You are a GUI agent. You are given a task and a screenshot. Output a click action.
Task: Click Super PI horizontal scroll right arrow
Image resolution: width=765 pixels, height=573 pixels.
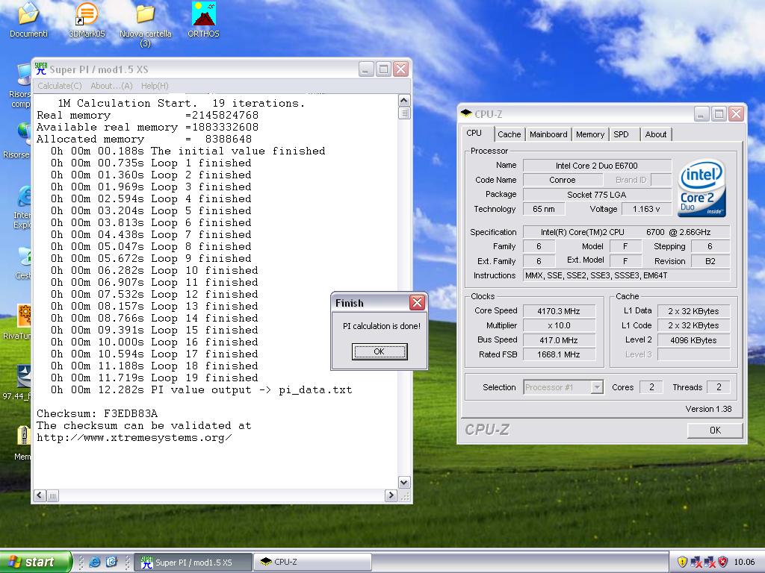pyautogui.click(x=391, y=495)
